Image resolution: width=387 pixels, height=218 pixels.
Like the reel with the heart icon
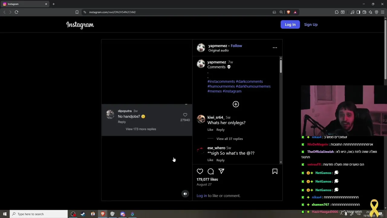pyautogui.click(x=200, y=171)
